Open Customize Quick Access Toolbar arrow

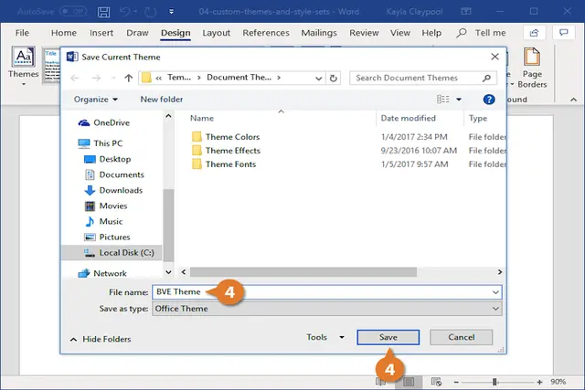tap(171, 12)
